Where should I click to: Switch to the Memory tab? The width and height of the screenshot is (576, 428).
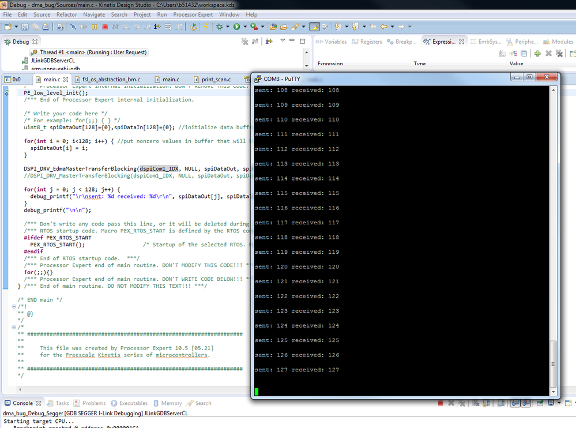(x=168, y=403)
